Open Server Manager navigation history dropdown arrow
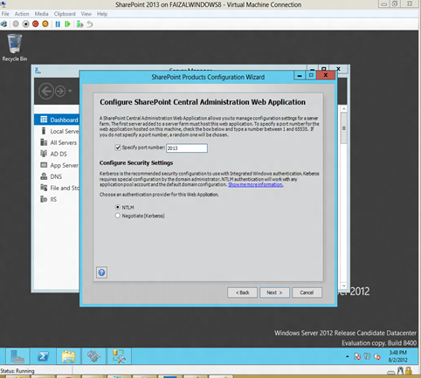This screenshot has height=378, width=421. 70,91
